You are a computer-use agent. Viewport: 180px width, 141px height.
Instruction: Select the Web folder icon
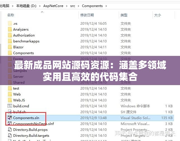coord(10,94)
